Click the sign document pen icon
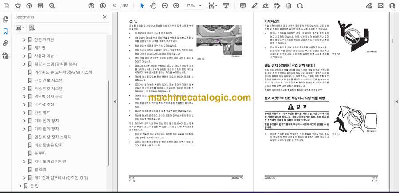399x193 pixels. click(266, 6)
